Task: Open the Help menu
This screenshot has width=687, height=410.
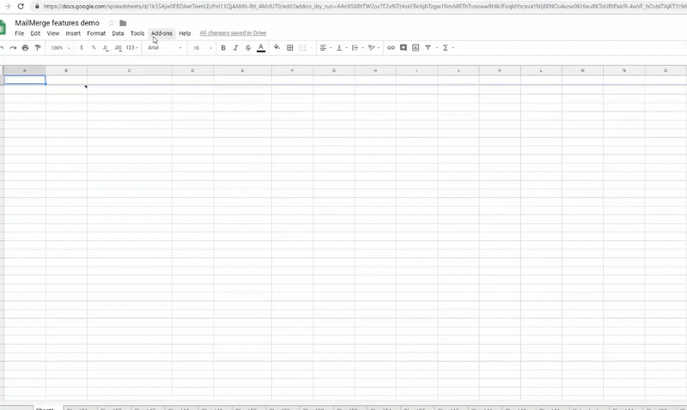Action: 185,33
